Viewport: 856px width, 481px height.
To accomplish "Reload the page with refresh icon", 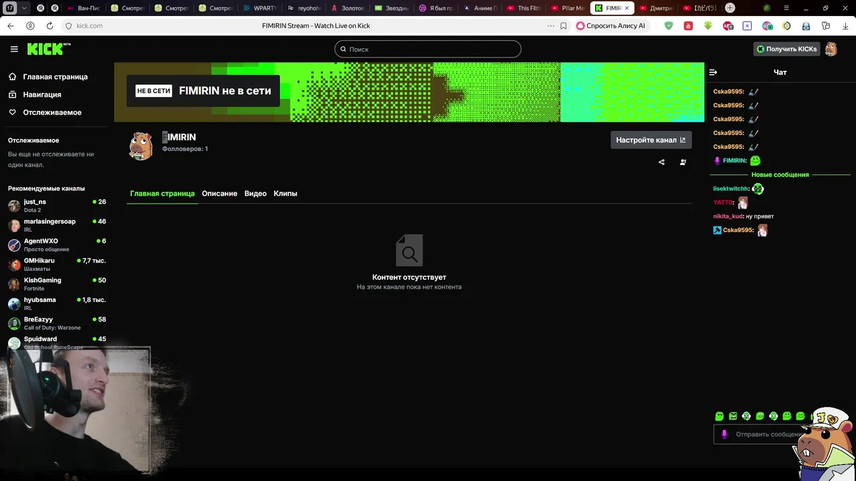I will pos(49,25).
